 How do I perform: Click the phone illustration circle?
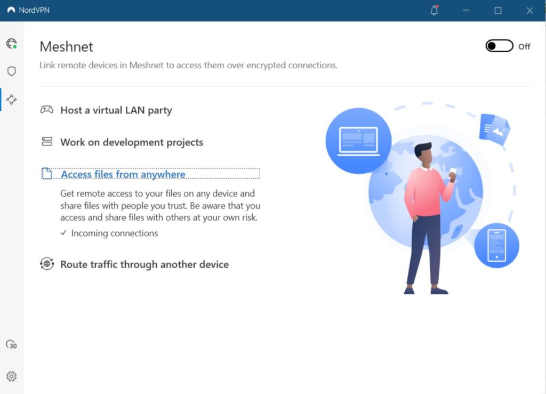(496, 245)
